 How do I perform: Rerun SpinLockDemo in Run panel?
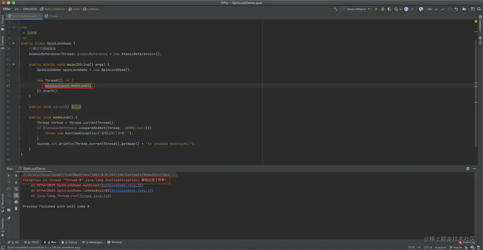click(9, 176)
